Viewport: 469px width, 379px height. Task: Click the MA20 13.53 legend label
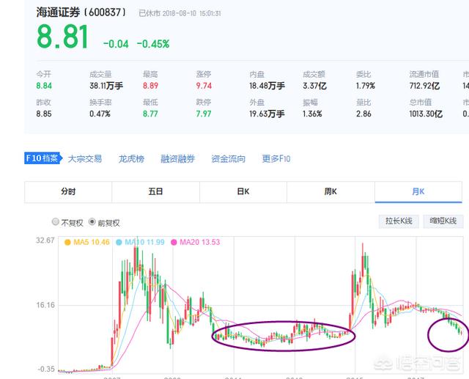[x=200, y=243]
